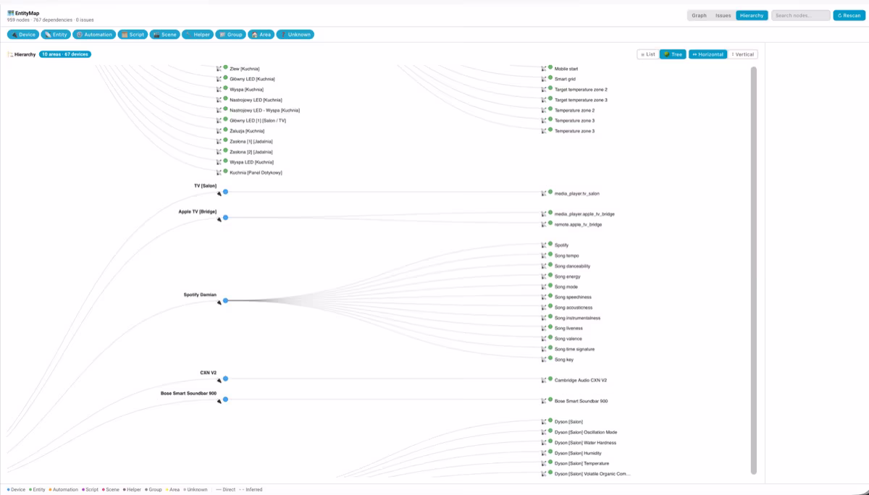The height and width of the screenshot is (495, 869).
Task: Click the blue node beside TV [Salon]
Action: (x=225, y=192)
